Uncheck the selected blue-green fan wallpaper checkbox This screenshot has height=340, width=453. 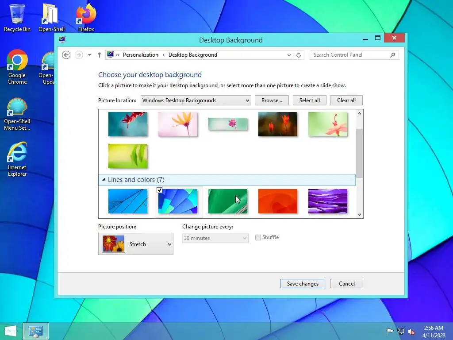[x=159, y=190]
